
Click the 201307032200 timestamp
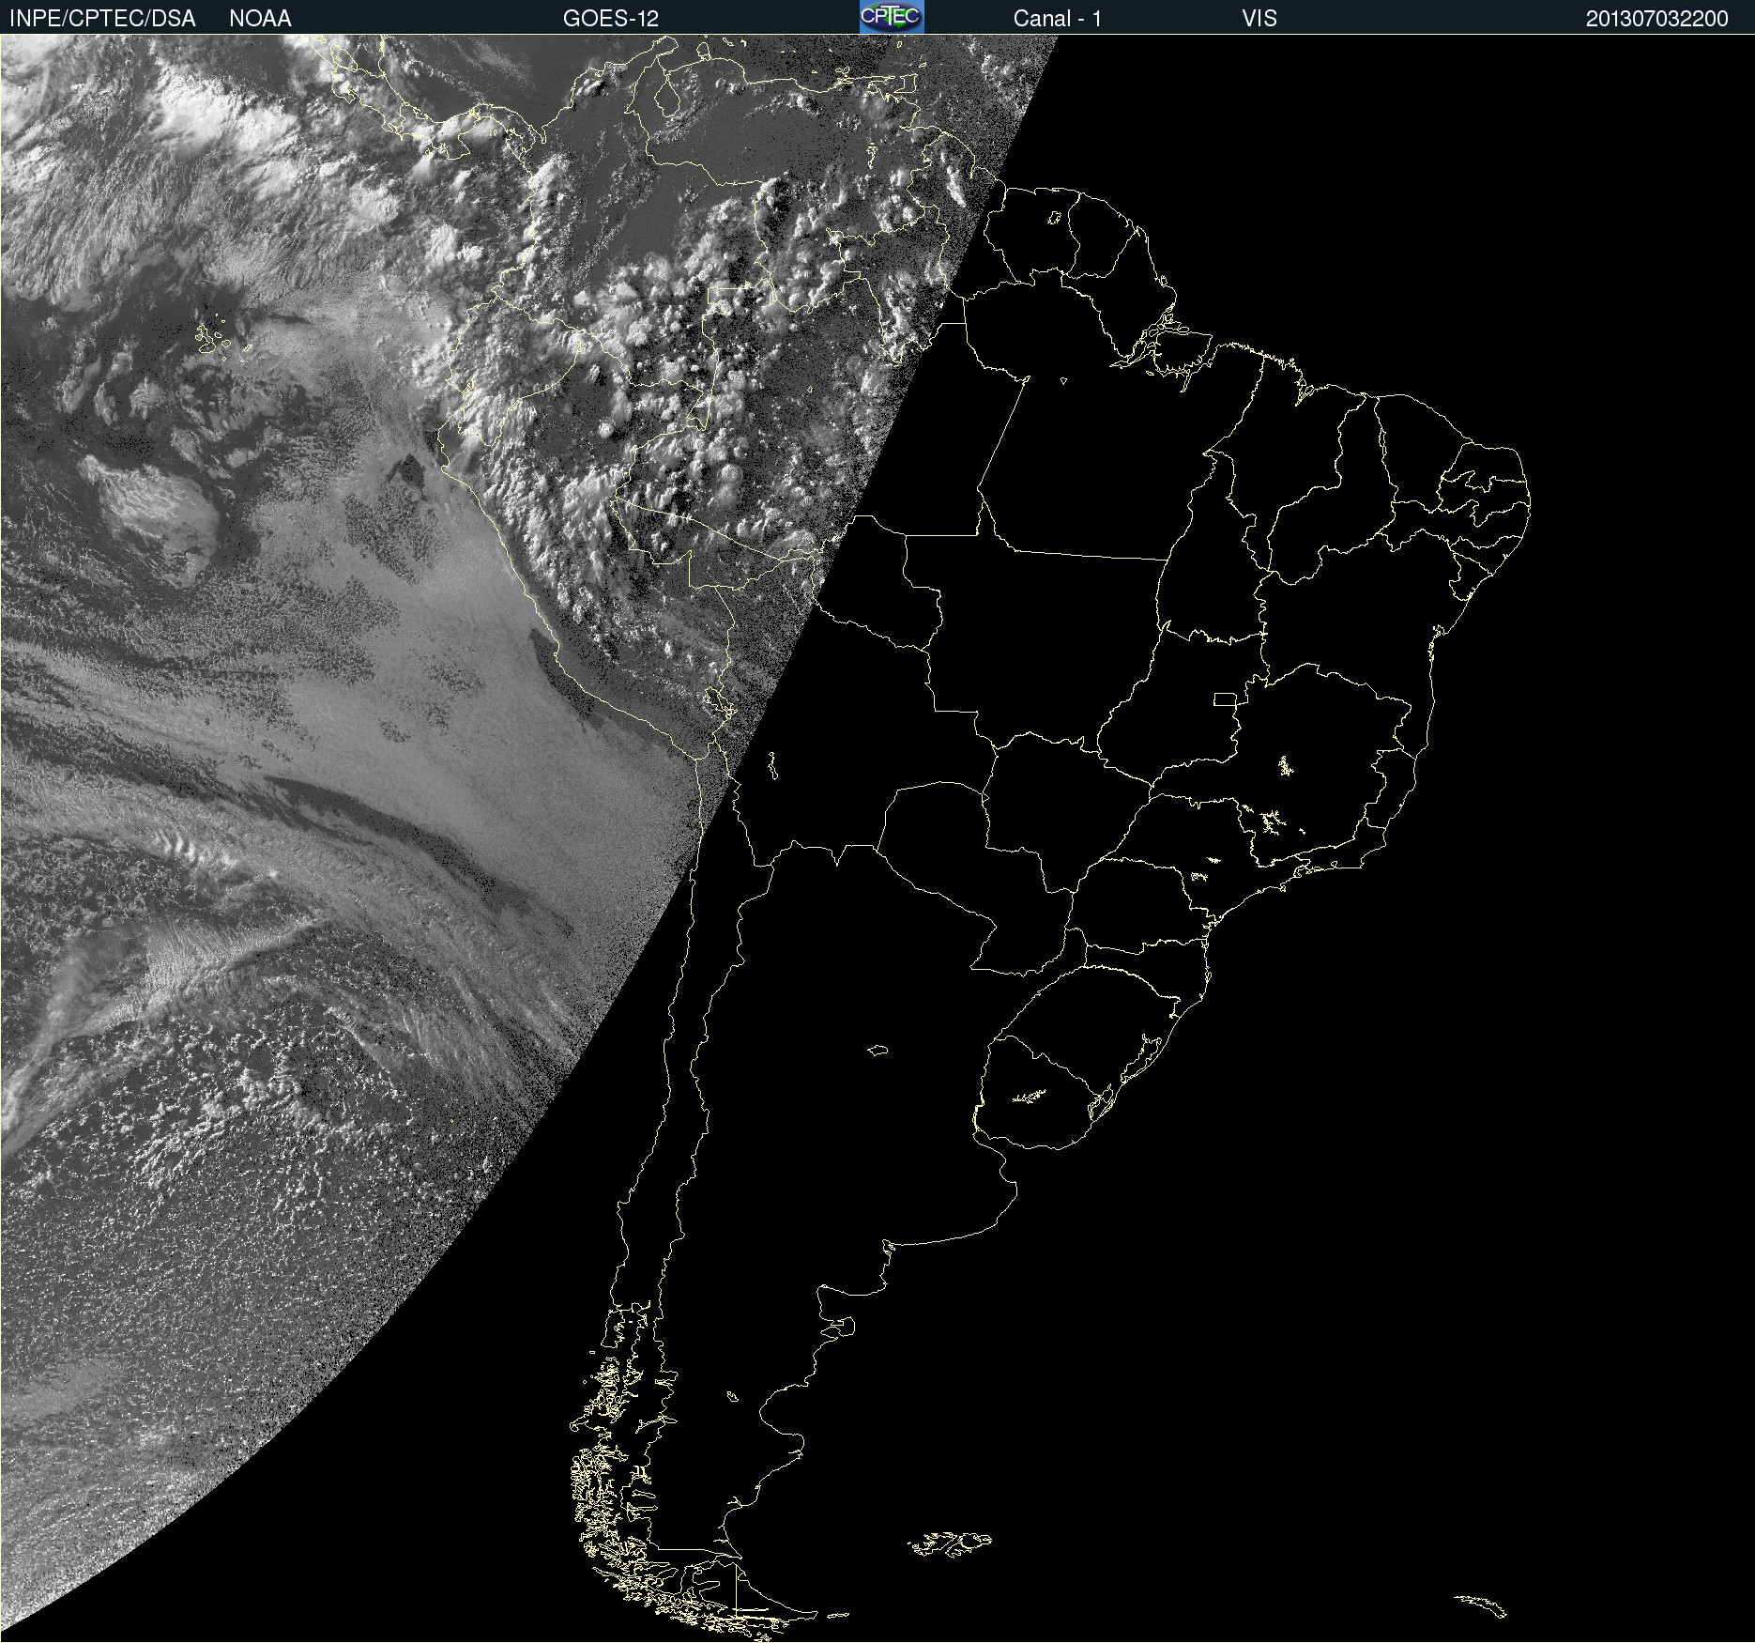click(x=1656, y=19)
